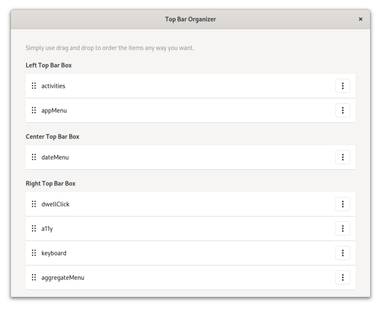The width and height of the screenshot is (381, 309).
Task: Open three-dot options menu for dateMenu
Action: tap(342, 157)
